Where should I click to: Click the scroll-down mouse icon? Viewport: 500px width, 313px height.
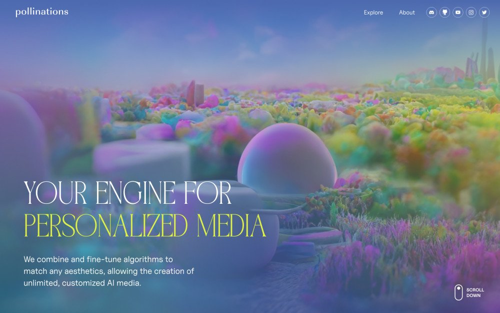458,292
